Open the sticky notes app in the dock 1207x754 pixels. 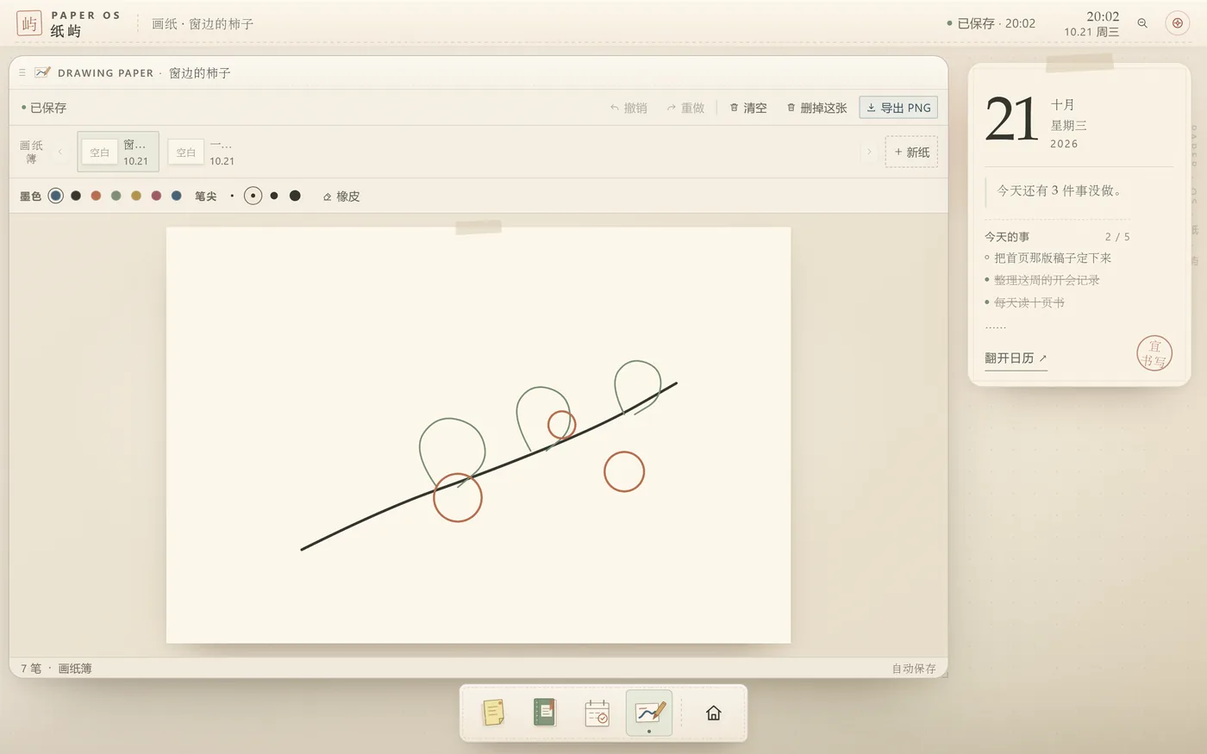click(493, 713)
